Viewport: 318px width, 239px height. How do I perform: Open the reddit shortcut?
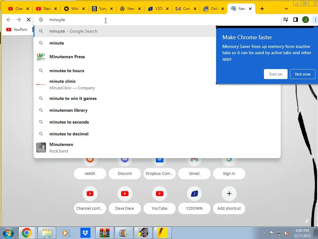tap(90, 173)
